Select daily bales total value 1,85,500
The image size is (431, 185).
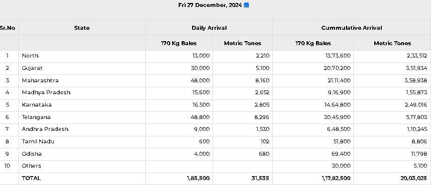point(198,178)
